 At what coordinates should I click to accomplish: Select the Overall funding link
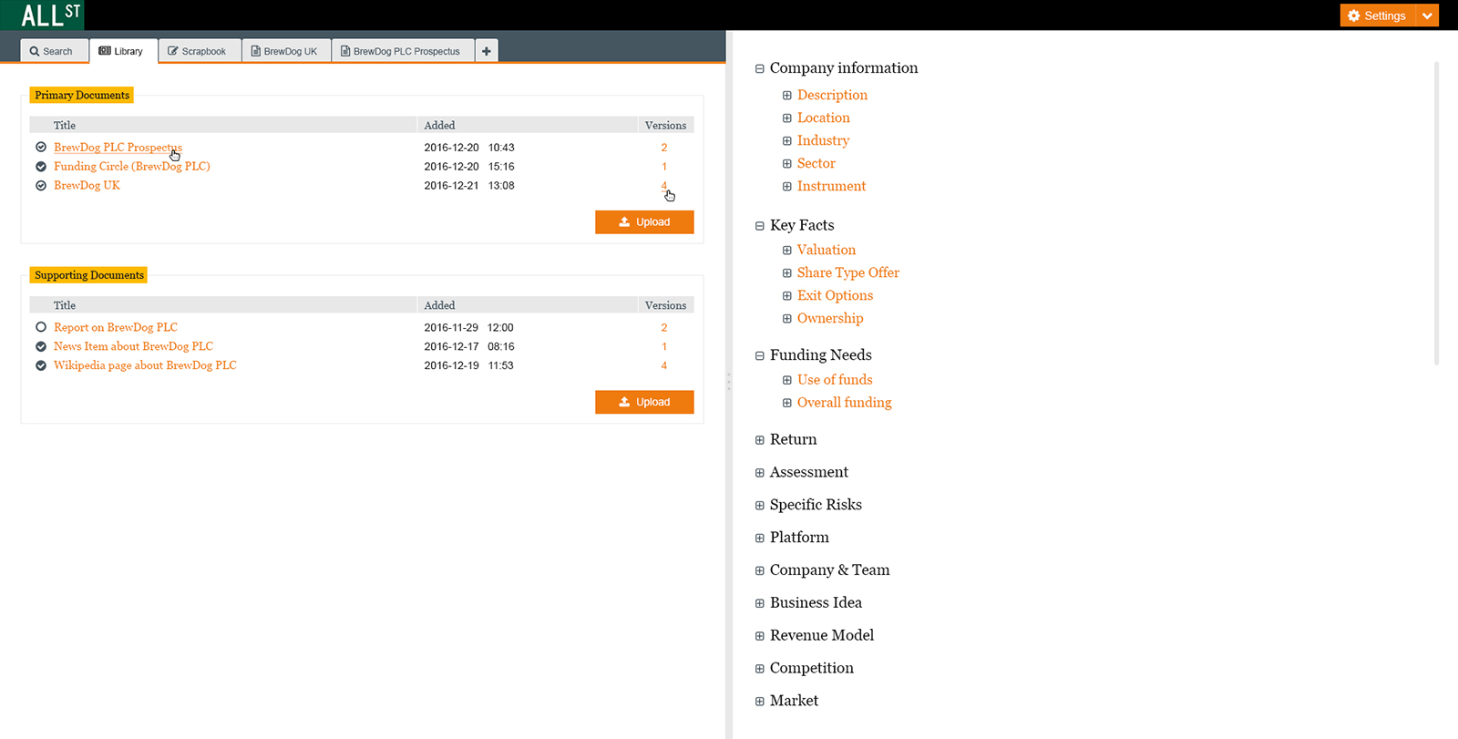click(x=845, y=403)
